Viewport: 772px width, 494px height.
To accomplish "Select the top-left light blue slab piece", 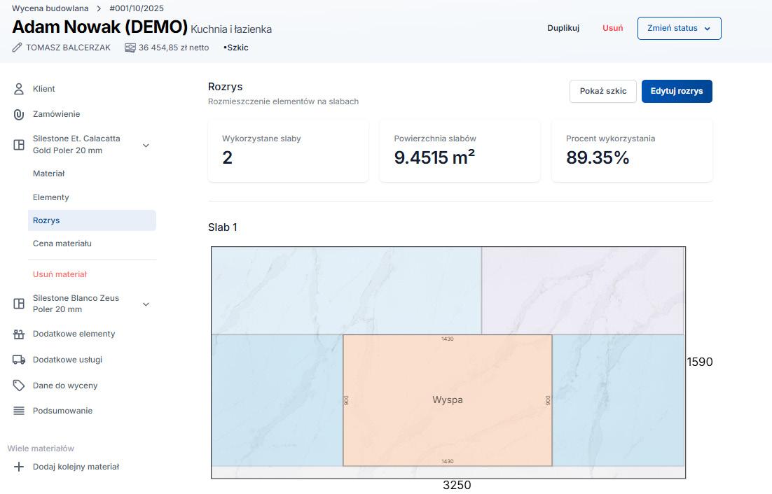I will pos(346,290).
